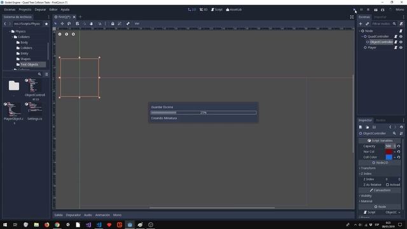Activate the Pan hand tool

tap(91, 24)
